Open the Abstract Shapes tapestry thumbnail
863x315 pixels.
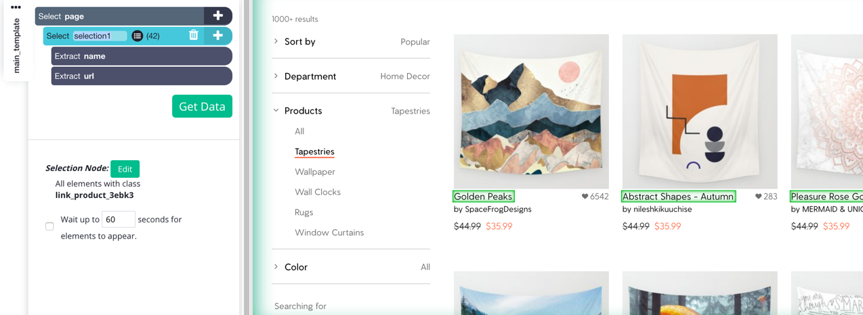tap(700, 112)
